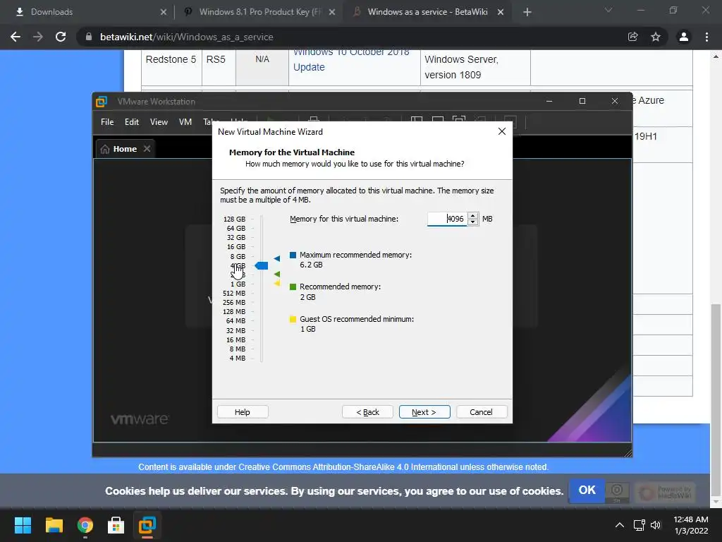Click the VMware Workstation title bar logo
722x542 pixels.
pos(102,102)
